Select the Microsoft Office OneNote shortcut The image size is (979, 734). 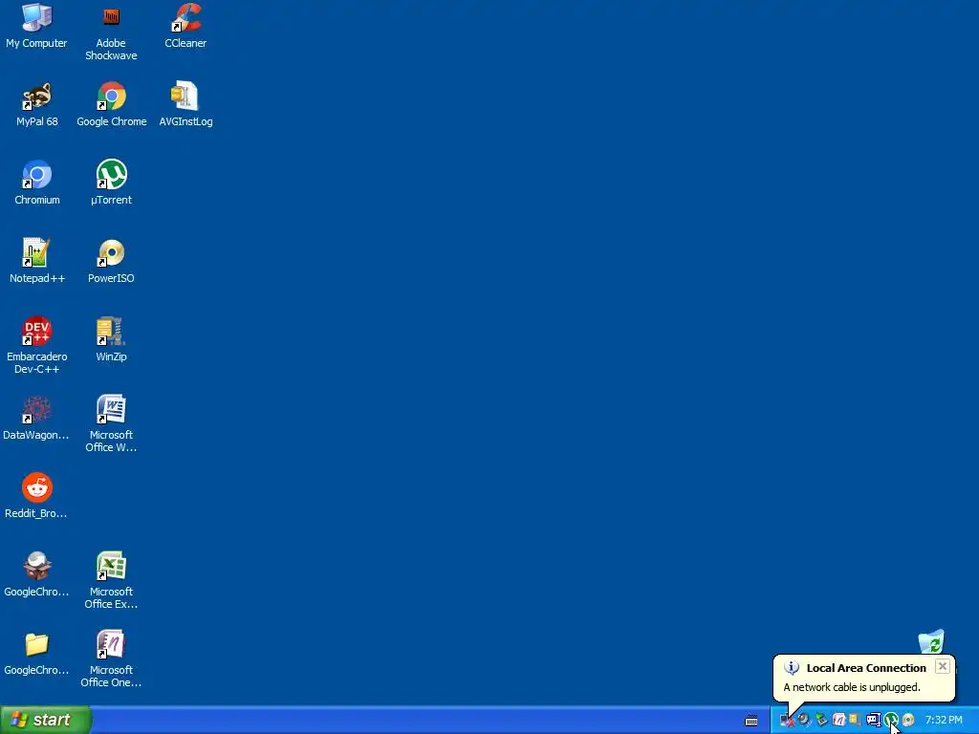pos(111,659)
